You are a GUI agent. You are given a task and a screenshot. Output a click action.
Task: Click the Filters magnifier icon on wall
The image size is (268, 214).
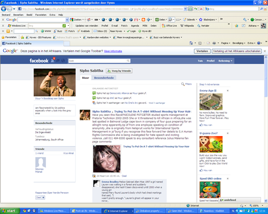point(183,84)
